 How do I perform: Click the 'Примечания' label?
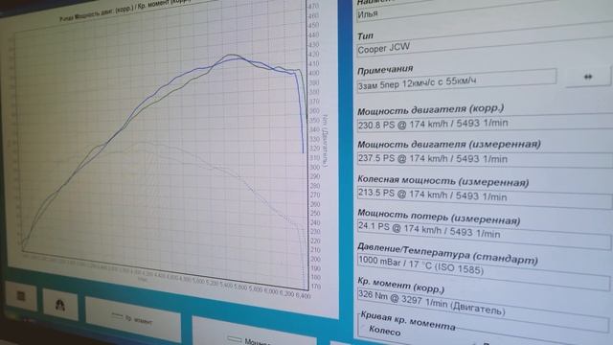[x=385, y=70]
